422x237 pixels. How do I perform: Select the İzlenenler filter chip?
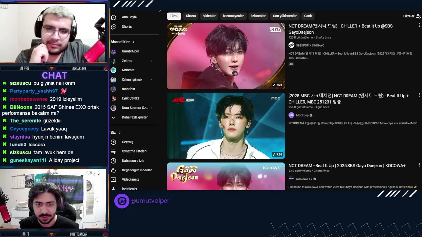[258, 16]
